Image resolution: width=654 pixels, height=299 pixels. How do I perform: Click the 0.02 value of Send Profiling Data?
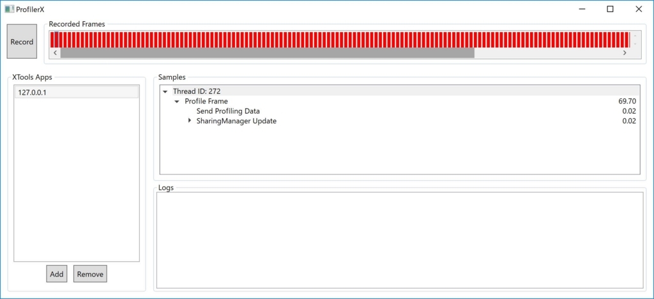[x=629, y=111]
